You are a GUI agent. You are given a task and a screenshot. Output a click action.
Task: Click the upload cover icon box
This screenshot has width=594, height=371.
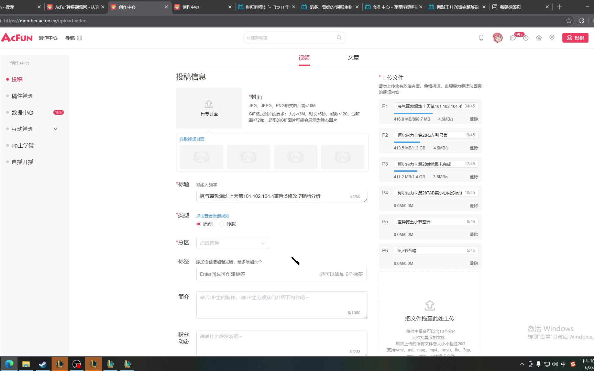click(209, 108)
